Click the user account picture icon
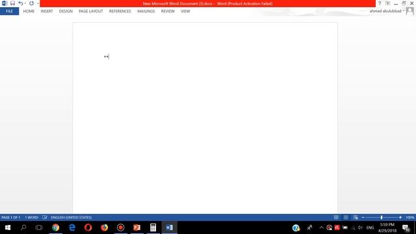The image size is (416, 234). pyautogui.click(x=410, y=11)
